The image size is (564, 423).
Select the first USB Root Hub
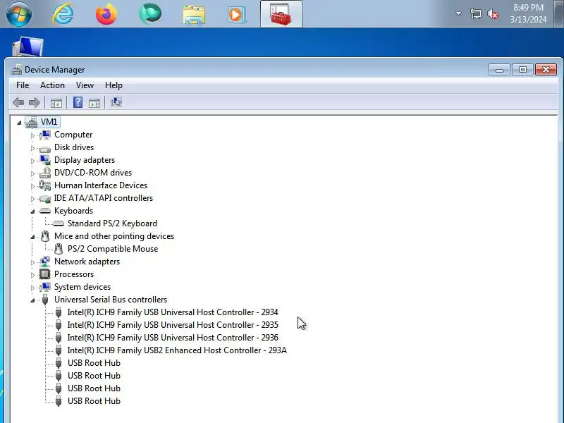94,363
